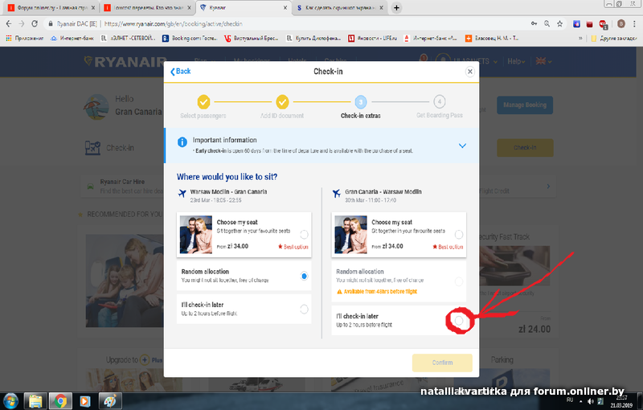Reload the page
Image resolution: width=643 pixels, height=410 pixels.
tap(35, 24)
